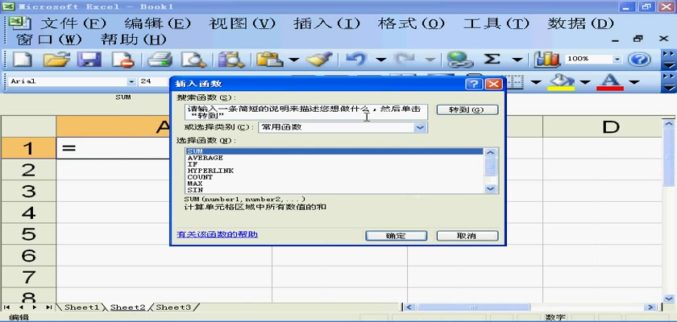Image resolution: width=677 pixels, height=322 pixels.
Task: Click the New blank workbook icon
Action: 22,60
